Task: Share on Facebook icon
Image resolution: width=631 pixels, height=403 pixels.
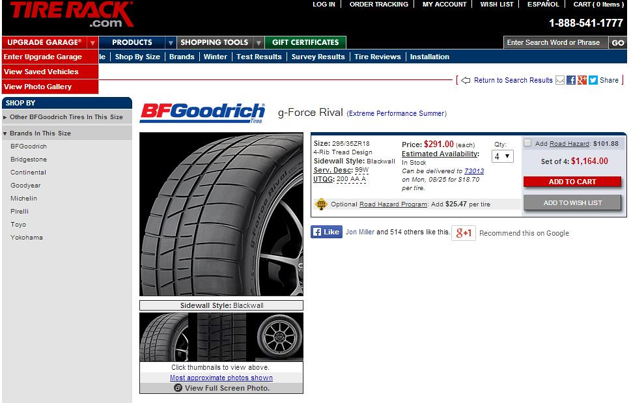Action: (570, 80)
